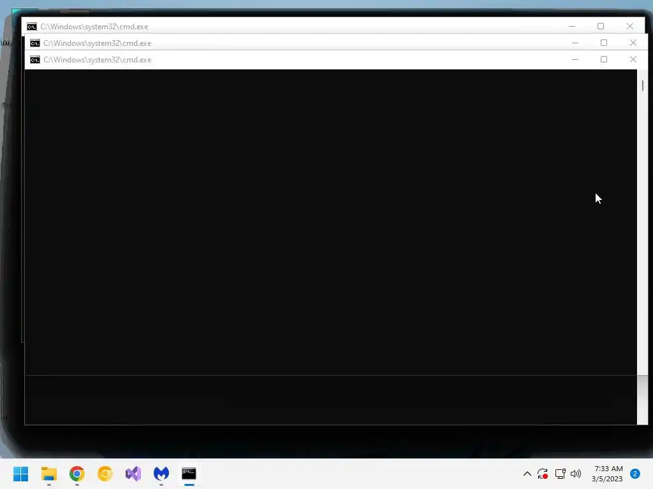This screenshot has height=489, width=653.
Task: Minimize the front cmd.exe window
Action: tap(575, 59)
